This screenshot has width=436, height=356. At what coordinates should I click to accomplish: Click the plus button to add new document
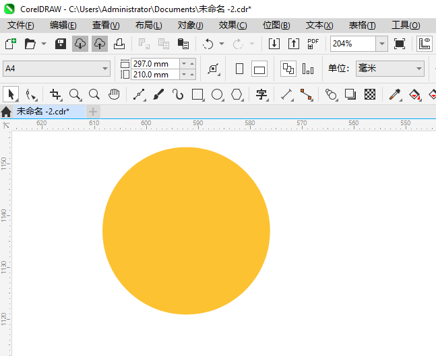pos(93,111)
